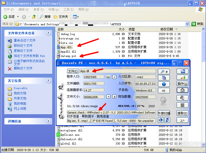Viewport: 206px width, 153px height.
Task: Click the home icon in Exeinfo PE
Action: [x=182, y=90]
